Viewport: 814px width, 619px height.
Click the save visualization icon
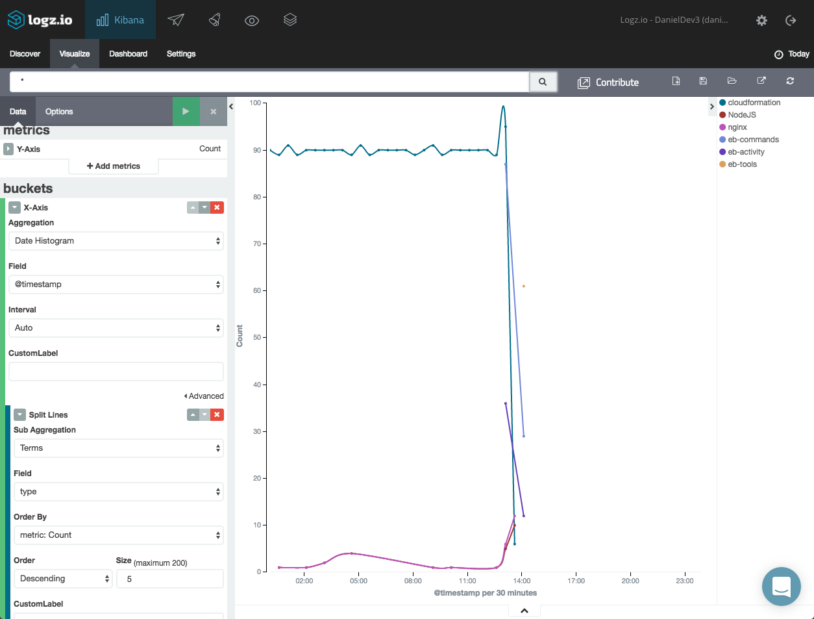[703, 81]
